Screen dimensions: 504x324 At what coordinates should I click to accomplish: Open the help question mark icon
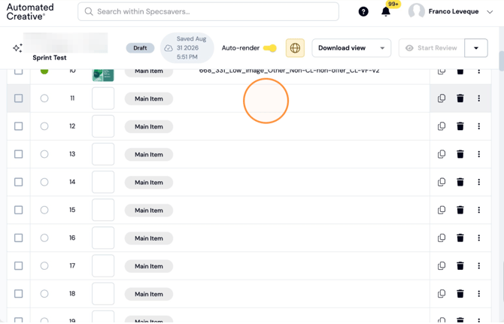[x=363, y=12]
